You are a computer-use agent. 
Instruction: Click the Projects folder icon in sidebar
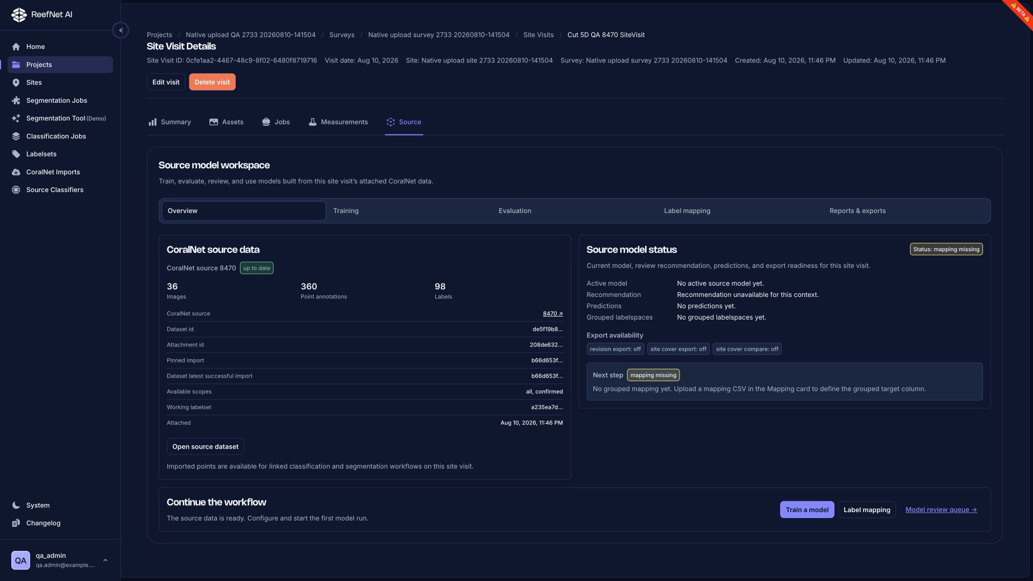click(x=16, y=65)
